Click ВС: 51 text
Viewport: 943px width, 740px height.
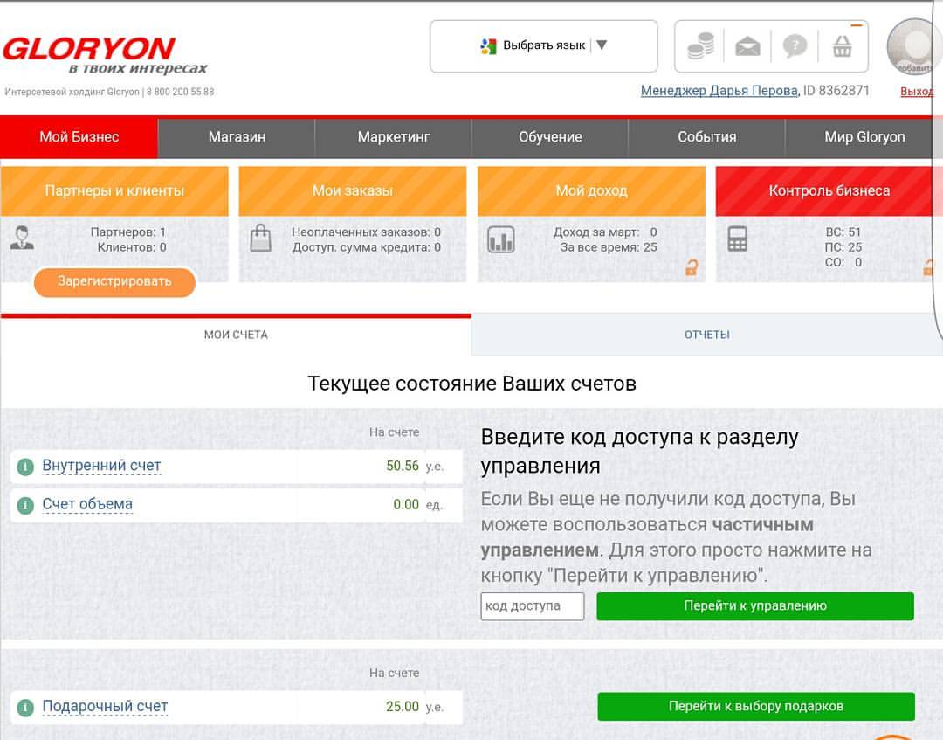point(843,232)
